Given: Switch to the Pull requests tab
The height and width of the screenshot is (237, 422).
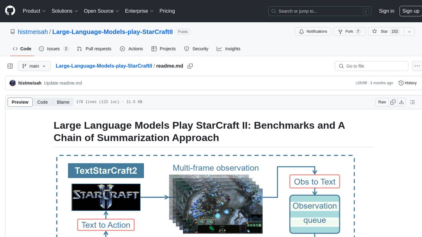Looking at the screenshot, I should click(94, 49).
